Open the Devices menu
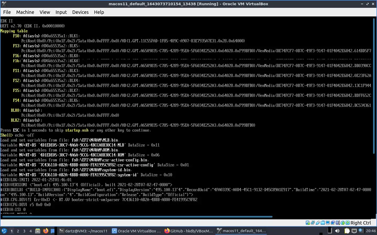The width and height of the screenshot is (377, 235). click(80, 12)
